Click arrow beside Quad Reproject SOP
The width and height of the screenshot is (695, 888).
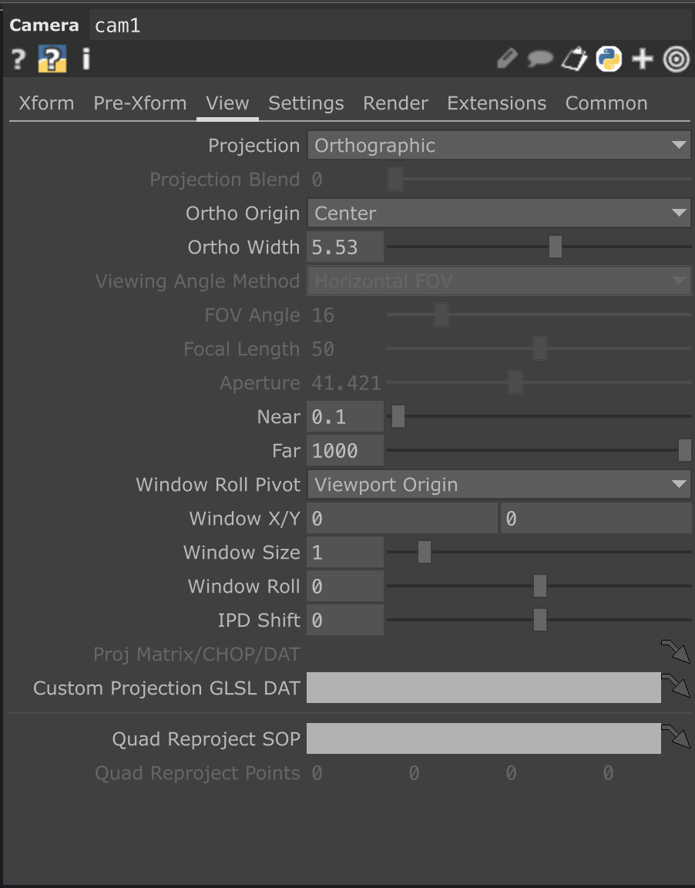[x=677, y=737]
